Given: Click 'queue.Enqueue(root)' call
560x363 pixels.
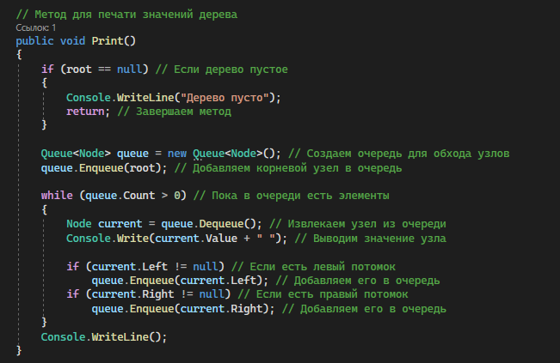Looking at the screenshot, I should 102,168.
